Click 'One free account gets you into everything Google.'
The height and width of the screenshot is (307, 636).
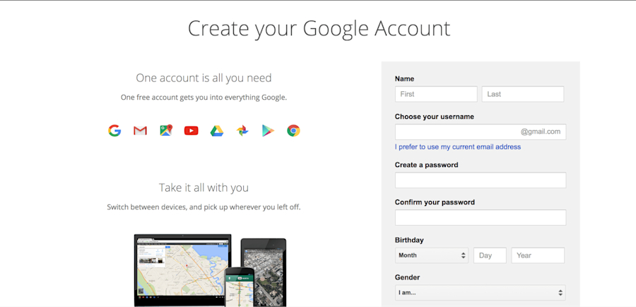[204, 98]
